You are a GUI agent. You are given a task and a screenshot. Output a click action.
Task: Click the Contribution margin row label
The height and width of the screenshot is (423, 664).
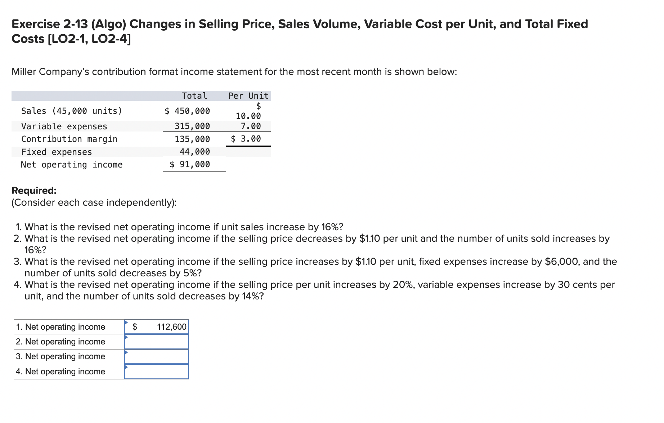[x=69, y=139]
